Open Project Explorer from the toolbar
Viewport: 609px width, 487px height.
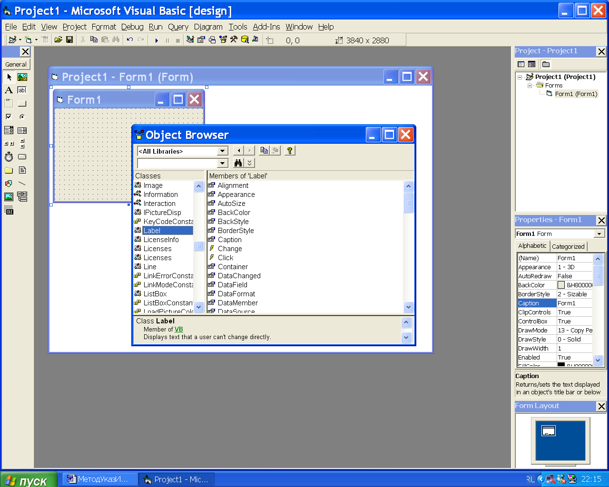tap(190, 40)
